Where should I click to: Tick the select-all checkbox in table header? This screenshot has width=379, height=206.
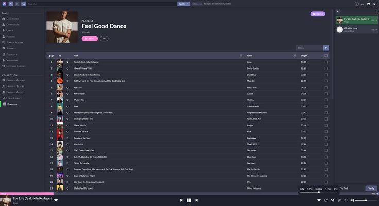pos(326,56)
